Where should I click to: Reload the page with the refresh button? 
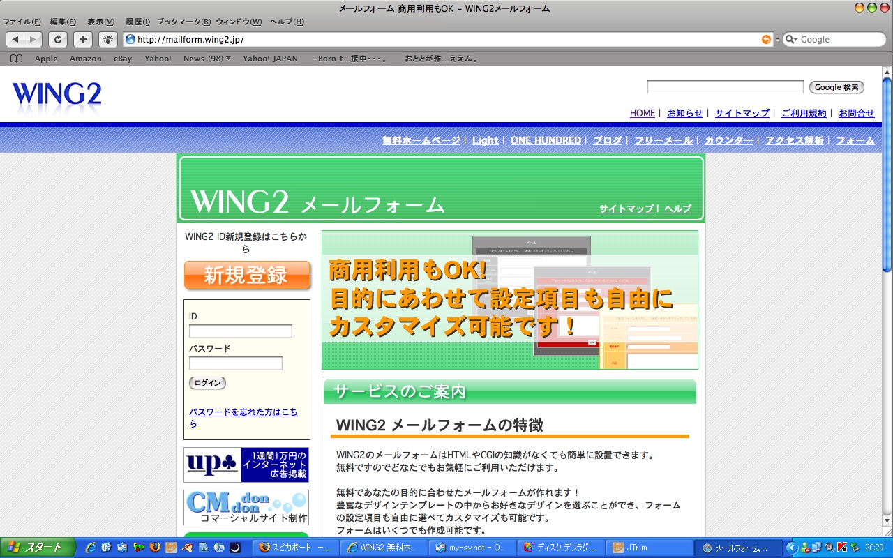point(58,40)
